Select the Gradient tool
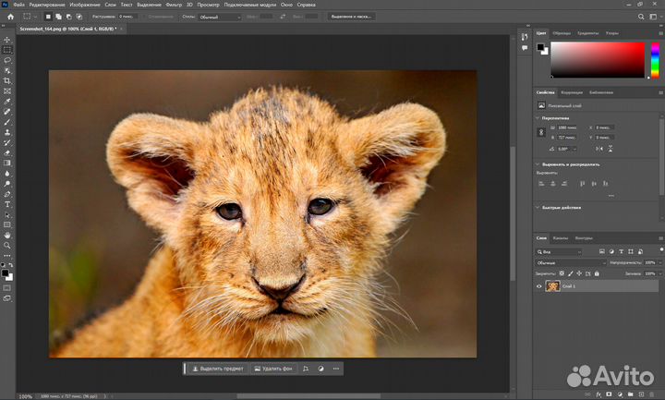The image size is (665, 400). click(7, 163)
